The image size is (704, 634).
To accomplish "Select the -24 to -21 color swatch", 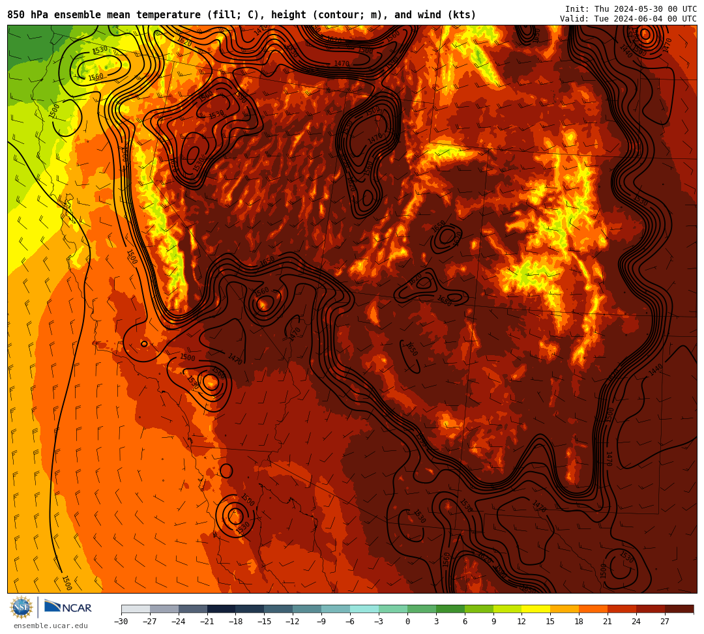I will (193, 609).
